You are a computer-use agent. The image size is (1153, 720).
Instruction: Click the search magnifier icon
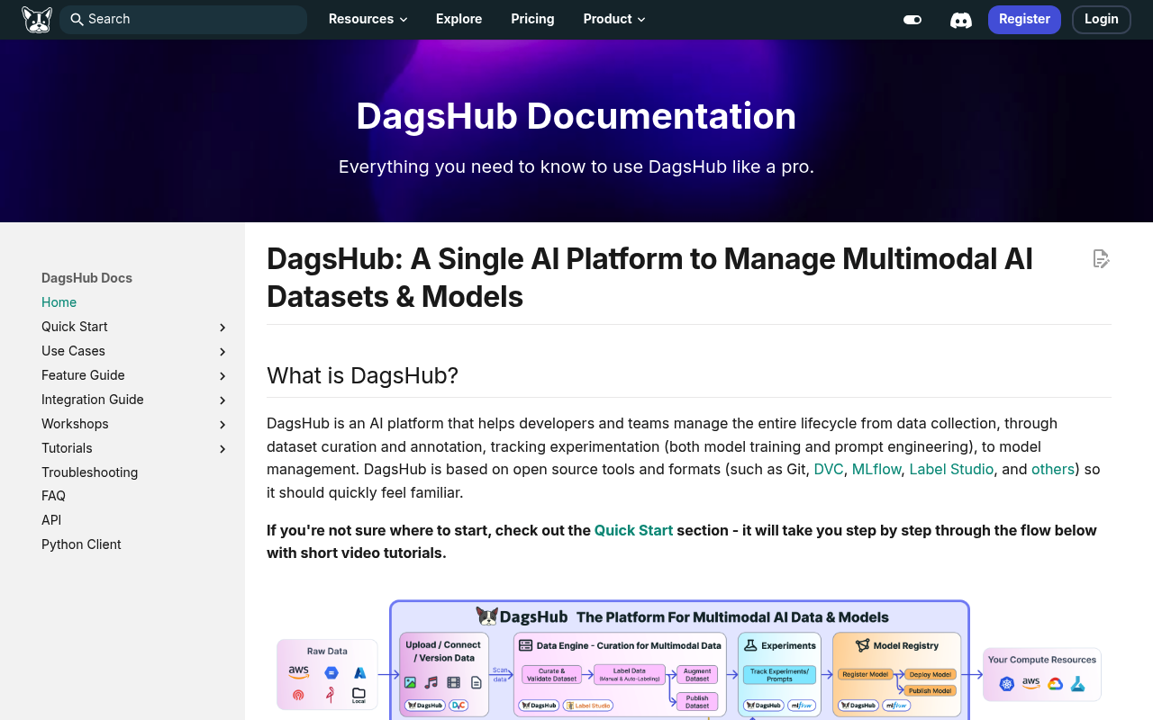pyautogui.click(x=77, y=19)
